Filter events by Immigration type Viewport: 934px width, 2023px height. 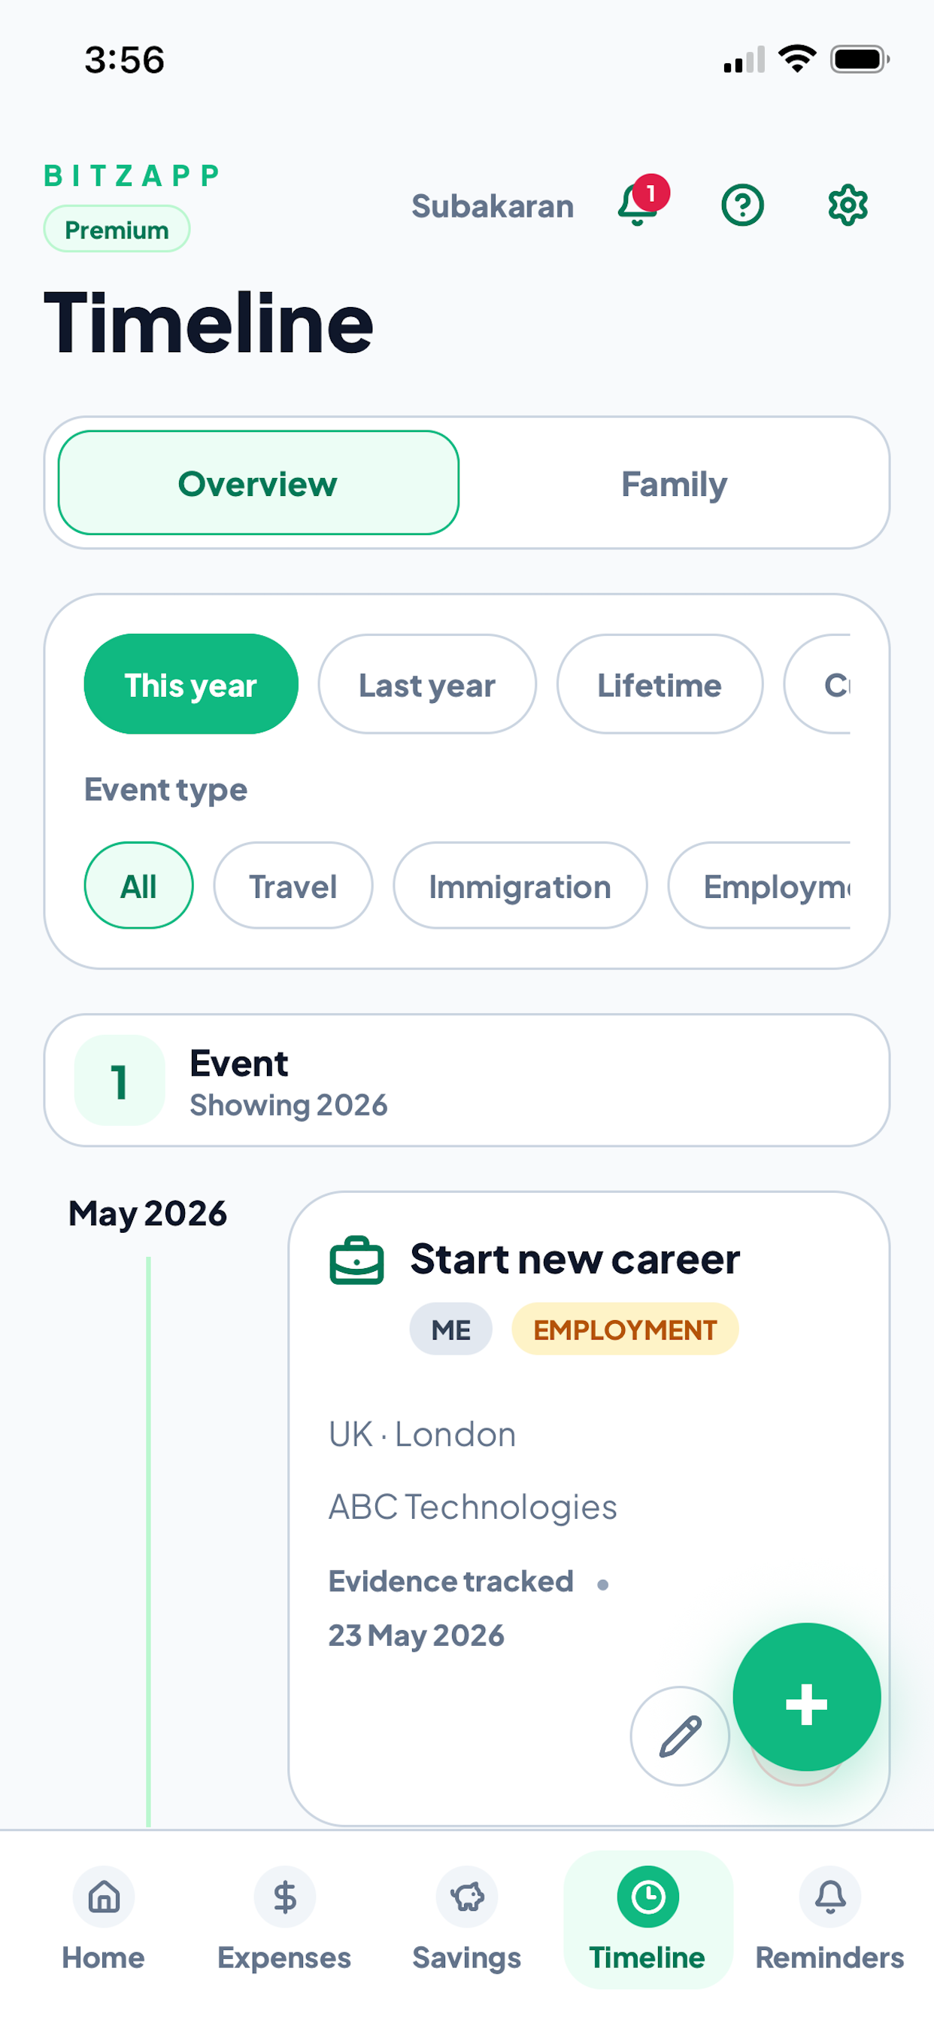point(520,885)
